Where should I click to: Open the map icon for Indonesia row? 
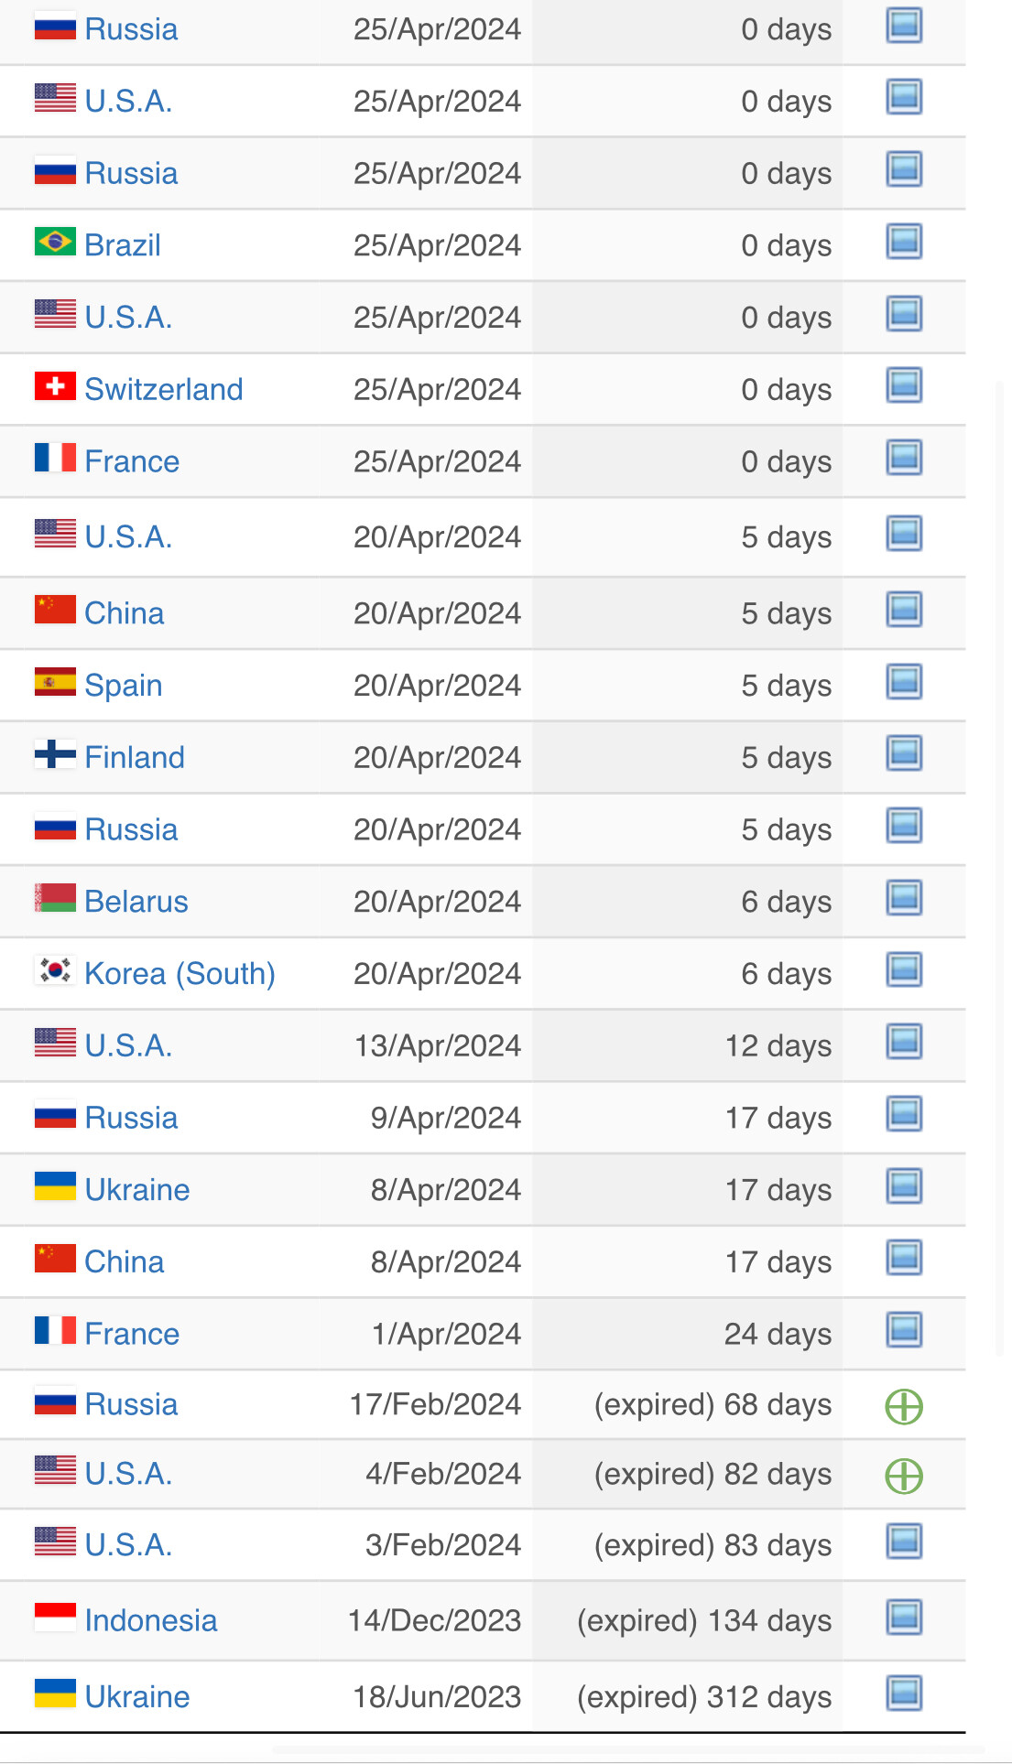coord(904,1618)
